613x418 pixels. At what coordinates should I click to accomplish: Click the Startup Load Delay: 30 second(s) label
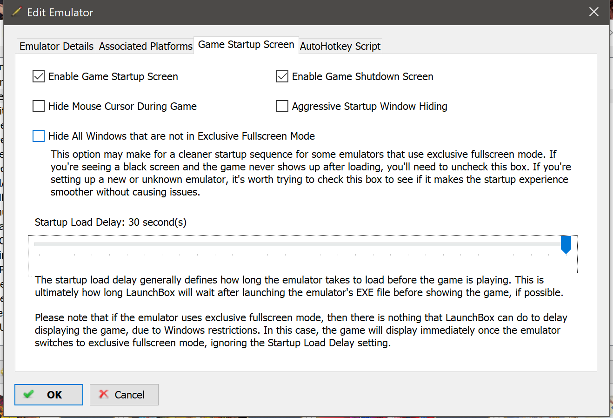click(111, 222)
